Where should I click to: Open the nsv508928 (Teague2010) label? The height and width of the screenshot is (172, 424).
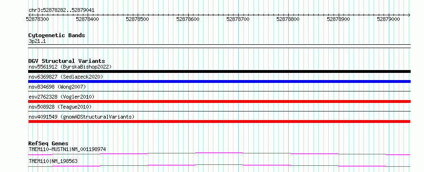coord(60,107)
